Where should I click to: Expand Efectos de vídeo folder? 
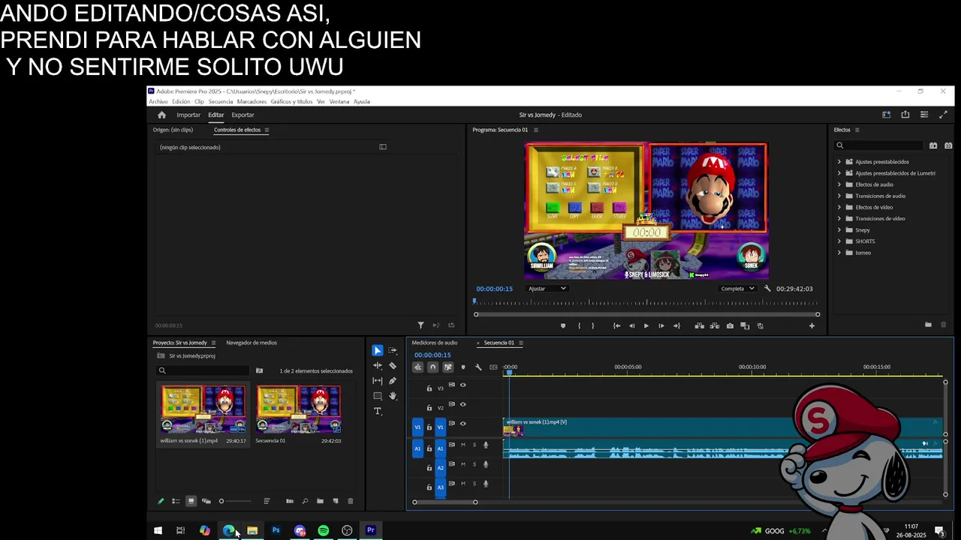pos(839,207)
